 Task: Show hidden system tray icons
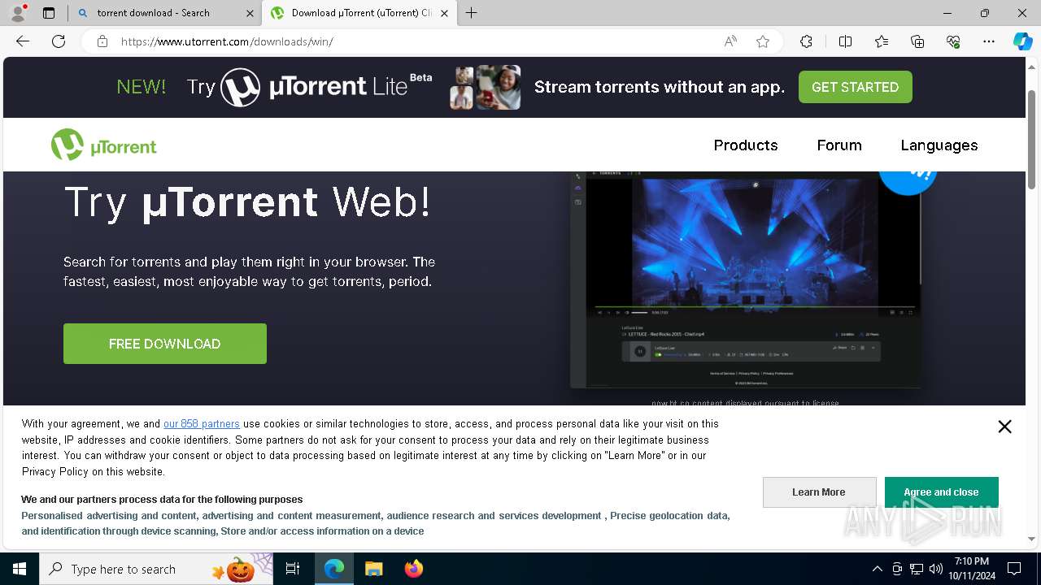(x=877, y=569)
